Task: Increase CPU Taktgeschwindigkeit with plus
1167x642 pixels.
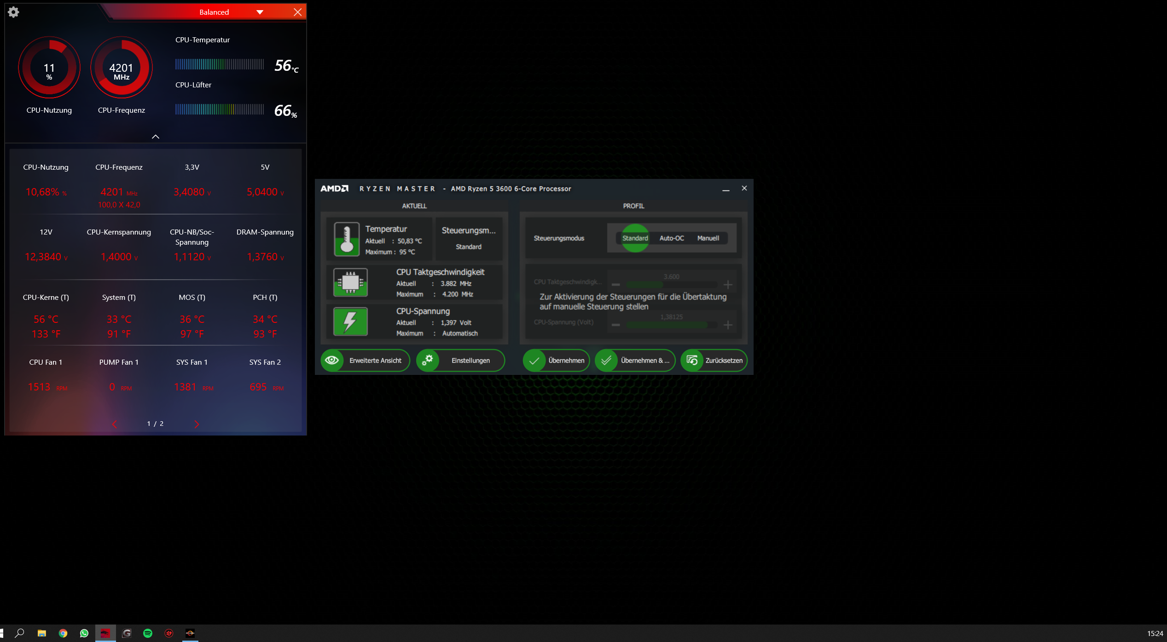Action: click(728, 285)
